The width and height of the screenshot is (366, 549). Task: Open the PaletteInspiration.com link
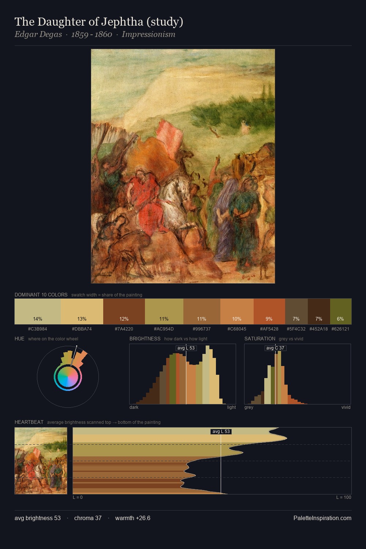[322, 518]
